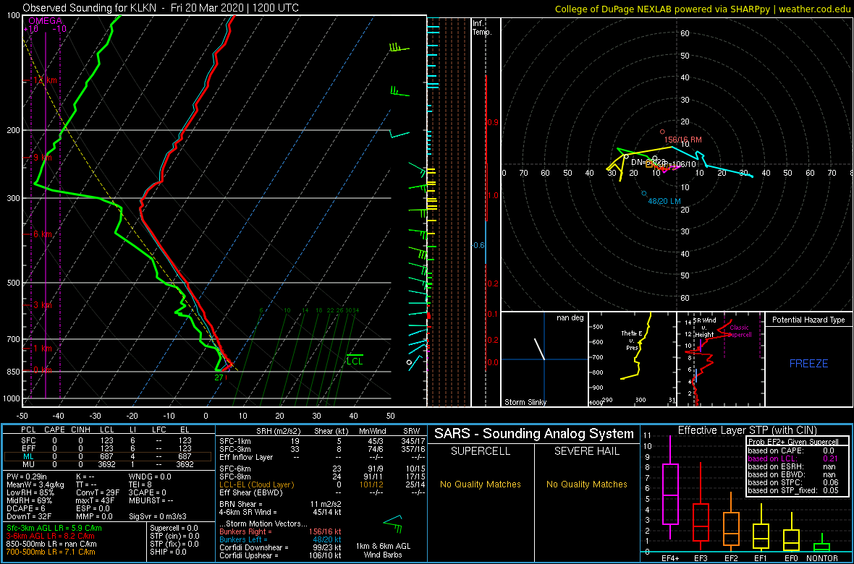854x564 pixels.
Task: Click the magenta EF4+ box plot
Action: pos(669,495)
